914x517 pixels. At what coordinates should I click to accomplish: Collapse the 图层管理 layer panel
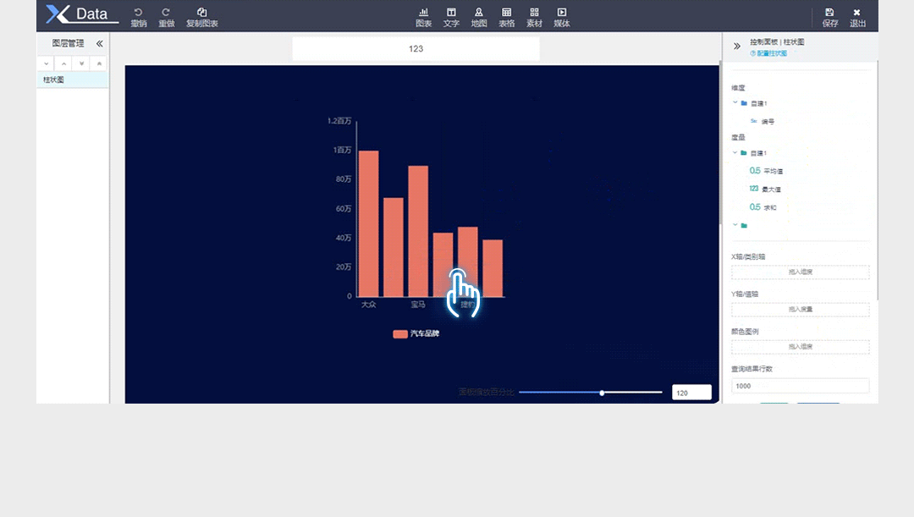(99, 43)
